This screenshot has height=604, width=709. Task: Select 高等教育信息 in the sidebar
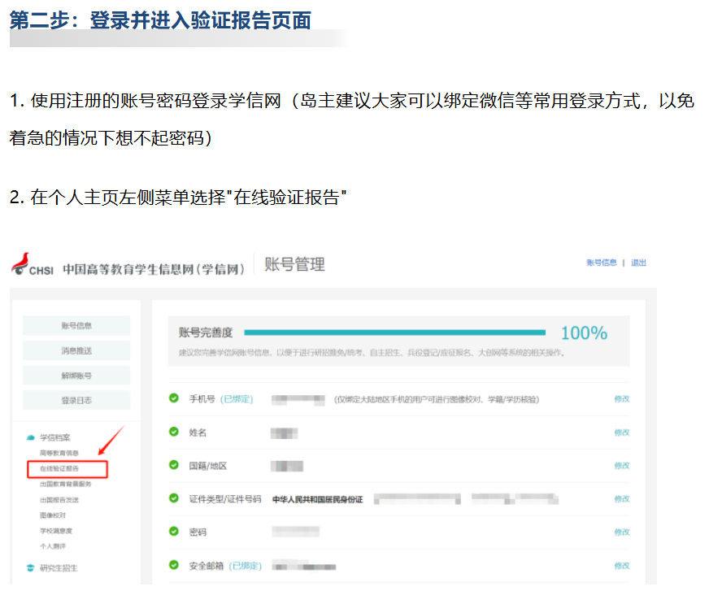pos(59,453)
